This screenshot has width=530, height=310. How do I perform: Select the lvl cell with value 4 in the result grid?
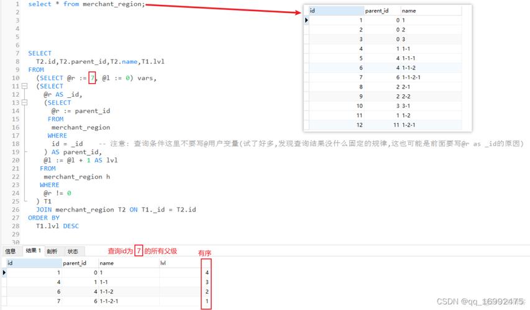184,273
